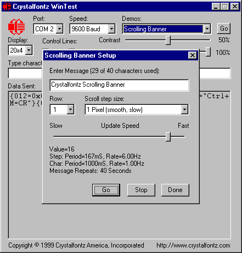
Task: Click the Done button
Action: point(175,190)
